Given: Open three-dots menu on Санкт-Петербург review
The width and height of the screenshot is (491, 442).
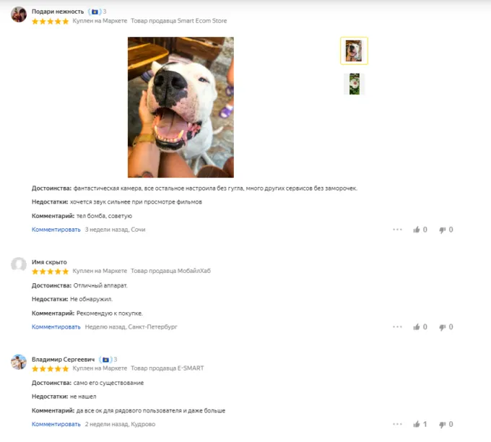Looking at the screenshot, I should tap(397, 327).
